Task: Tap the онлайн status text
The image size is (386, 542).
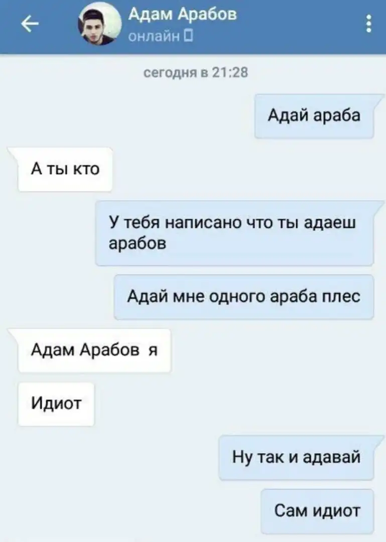Action: pos(154,36)
